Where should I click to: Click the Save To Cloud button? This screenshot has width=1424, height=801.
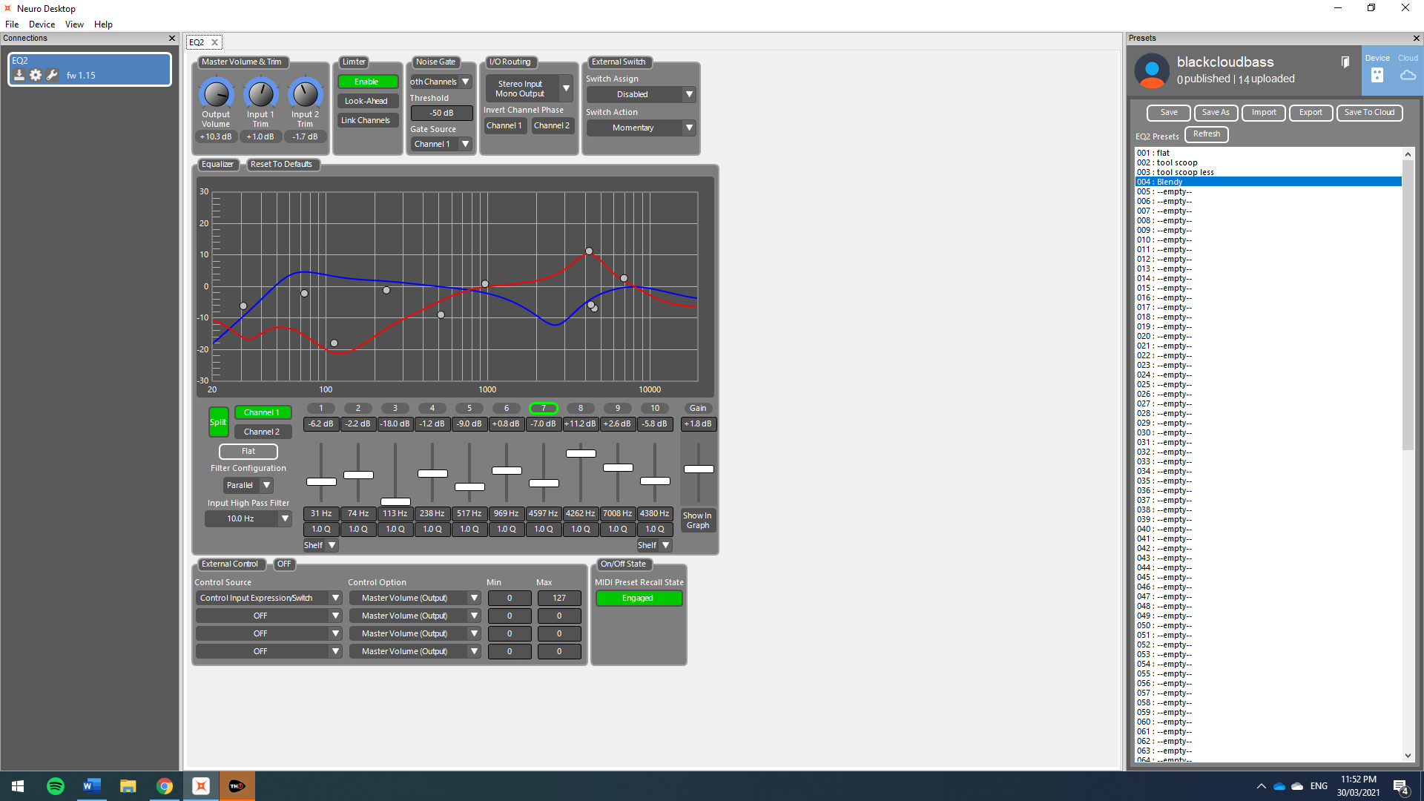tap(1369, 113)
